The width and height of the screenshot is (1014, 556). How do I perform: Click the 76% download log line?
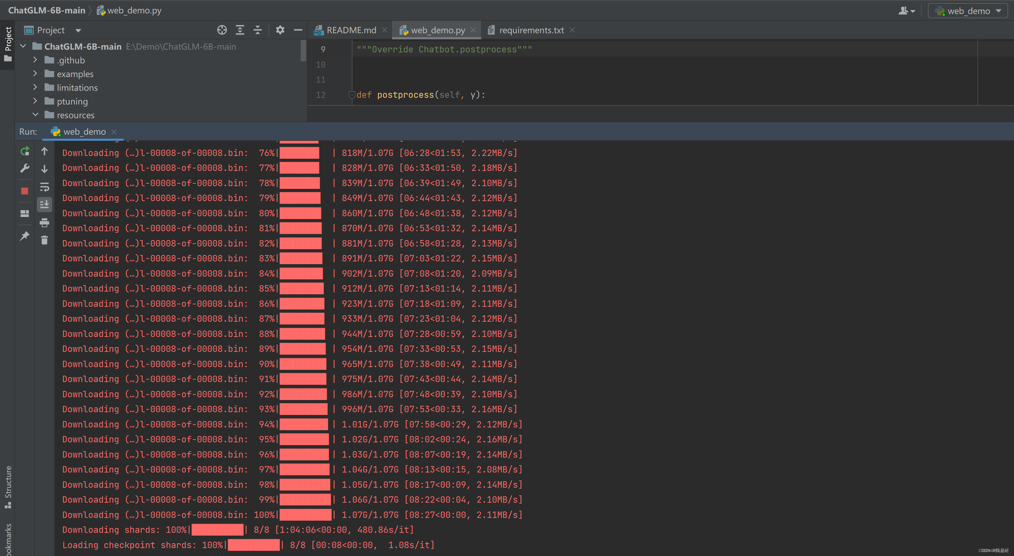point(290,153)
